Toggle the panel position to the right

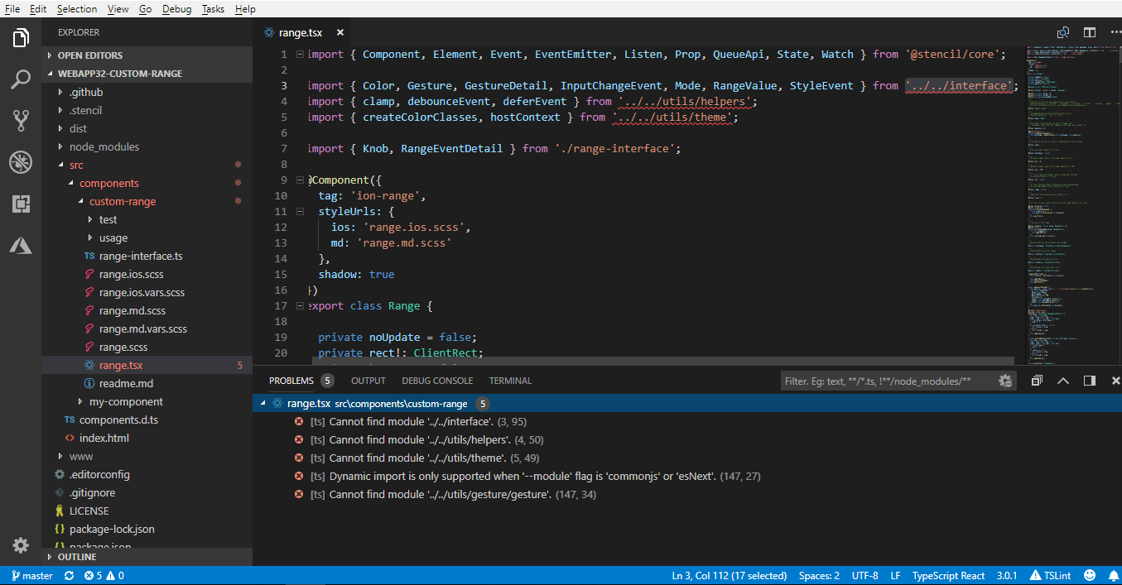pos(1090,381)
